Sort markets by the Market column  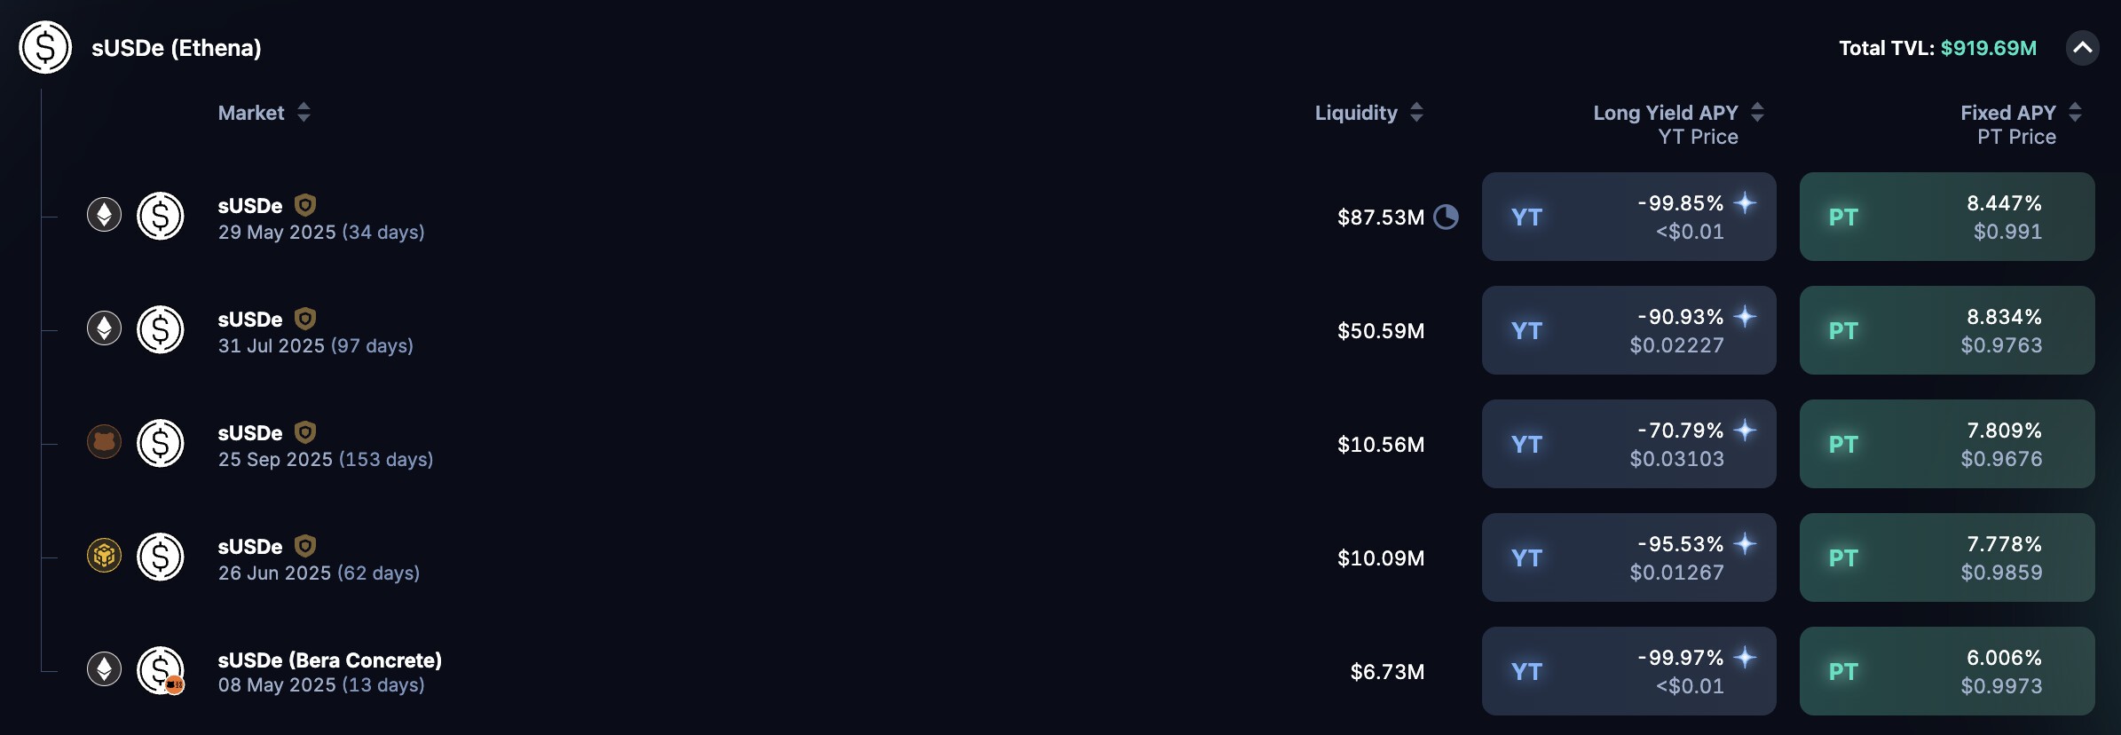coord(304,113)
